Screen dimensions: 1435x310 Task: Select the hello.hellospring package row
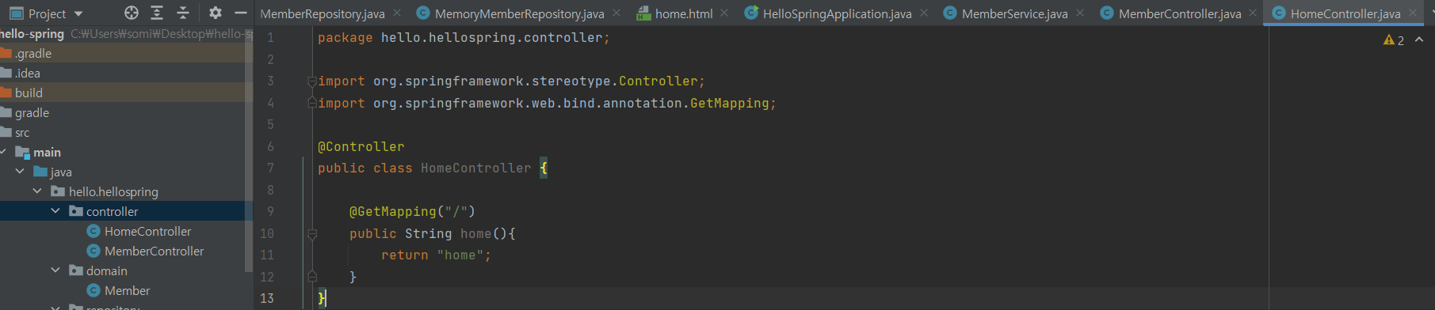127,191
